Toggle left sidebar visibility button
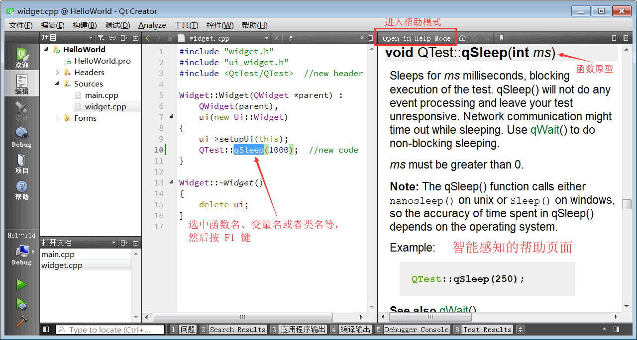Viewport: 637px width, 340px height. [x=46, y=329]
